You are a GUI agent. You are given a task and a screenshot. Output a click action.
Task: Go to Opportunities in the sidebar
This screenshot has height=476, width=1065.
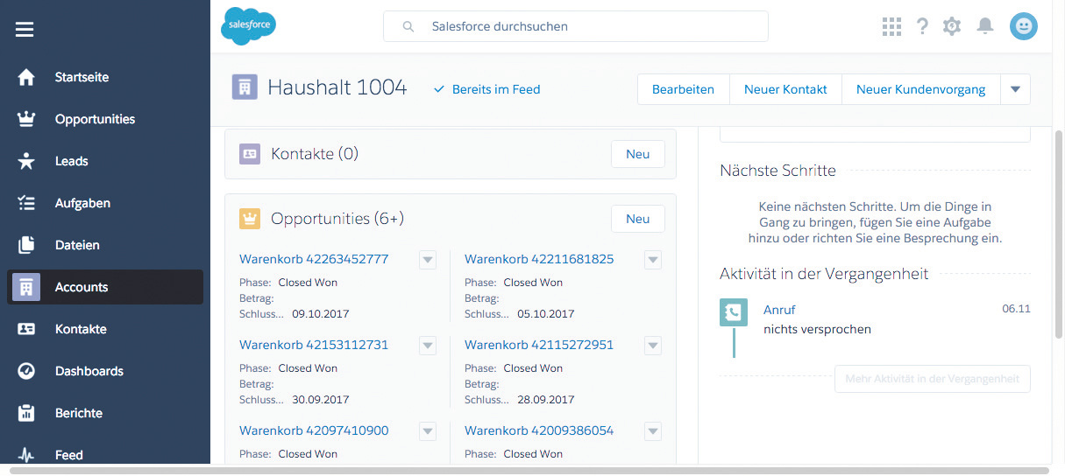coord(95,119)
